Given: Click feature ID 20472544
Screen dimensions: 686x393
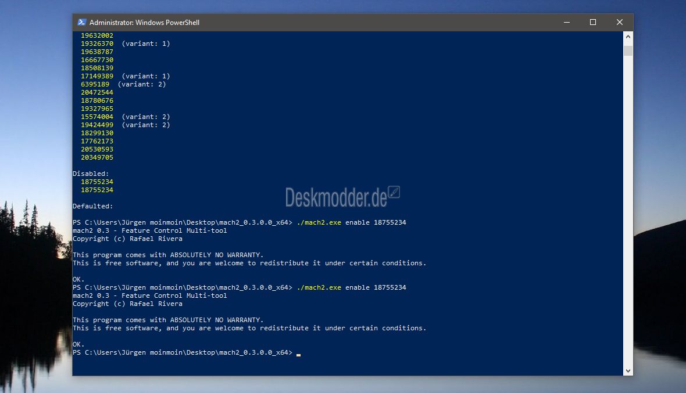Looking at the screenshot, I should [x=97, y=92].
